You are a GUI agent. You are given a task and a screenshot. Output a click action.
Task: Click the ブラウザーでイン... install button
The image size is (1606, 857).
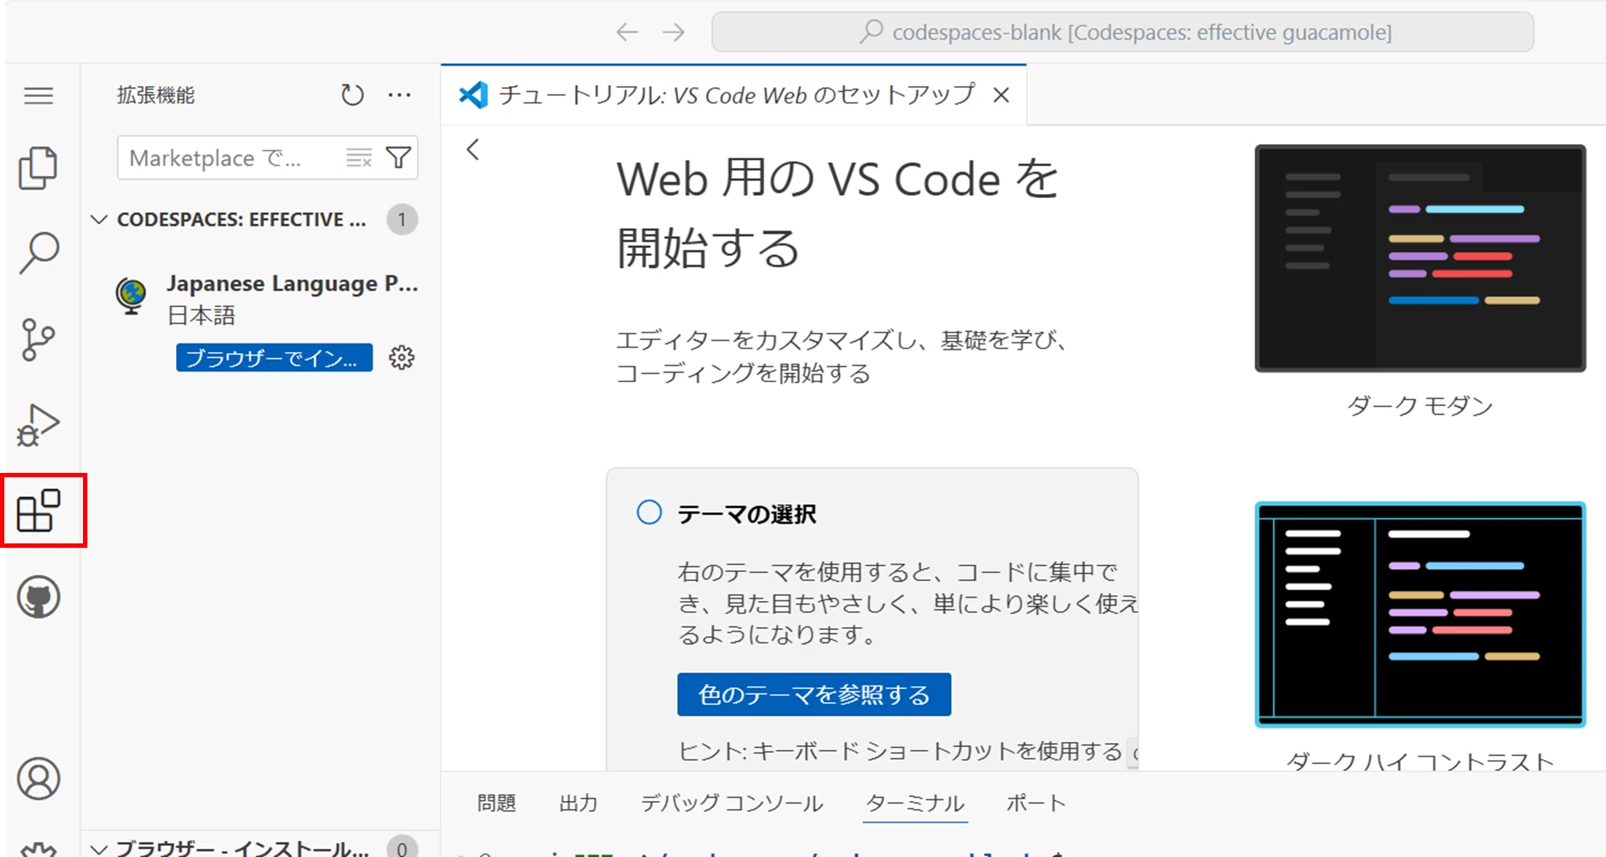[274, 358]
